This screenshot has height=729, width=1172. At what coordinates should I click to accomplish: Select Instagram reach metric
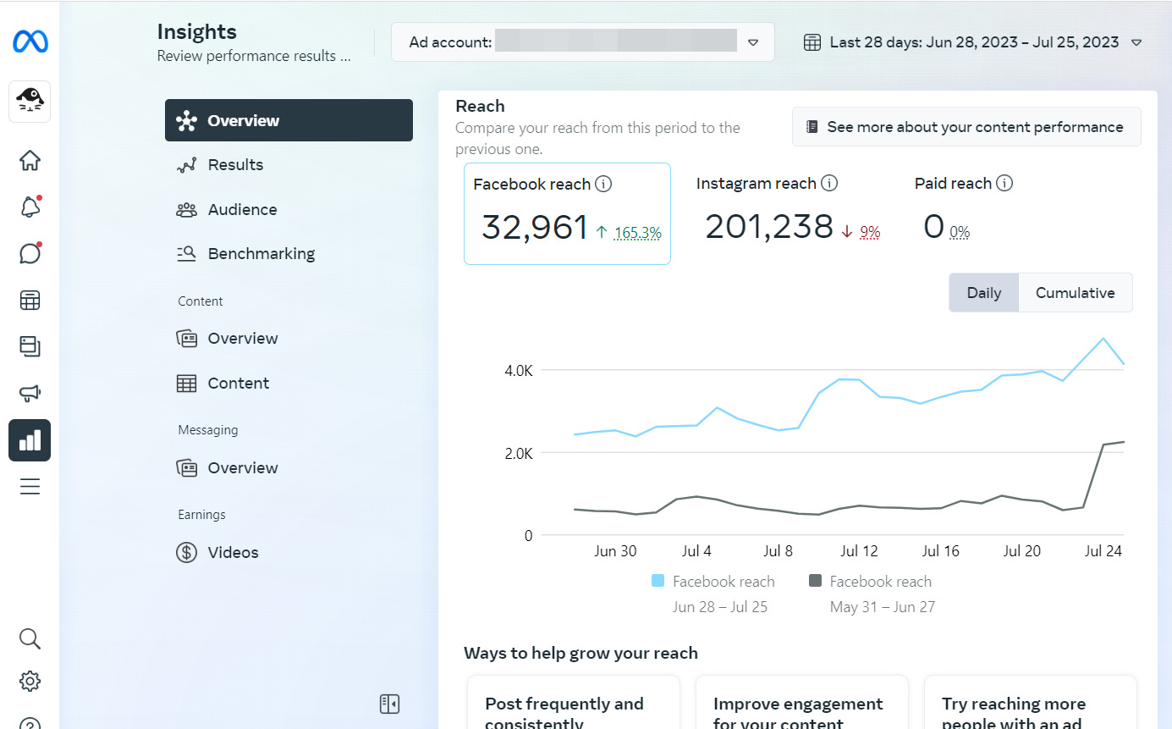point(789,213)
